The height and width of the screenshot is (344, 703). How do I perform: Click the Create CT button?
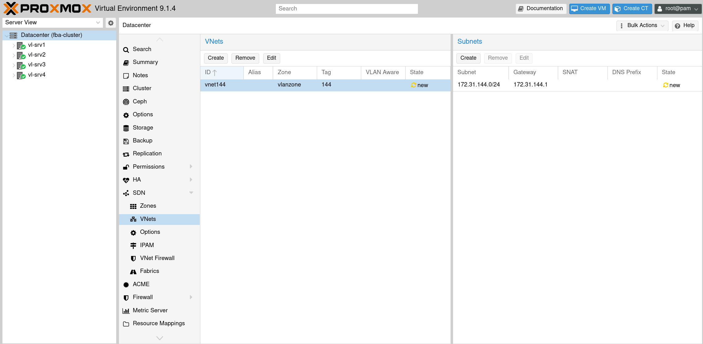coord(632,9)
